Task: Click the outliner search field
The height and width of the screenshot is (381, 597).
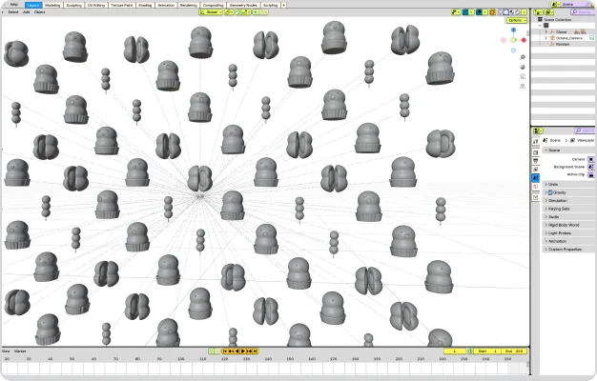Action: coord(583,12)
